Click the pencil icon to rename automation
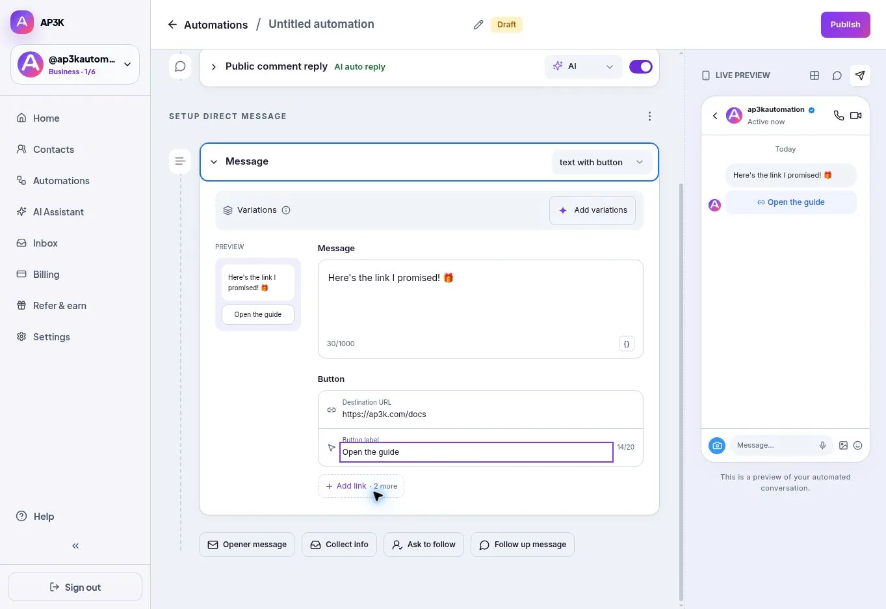 (478, 25)
